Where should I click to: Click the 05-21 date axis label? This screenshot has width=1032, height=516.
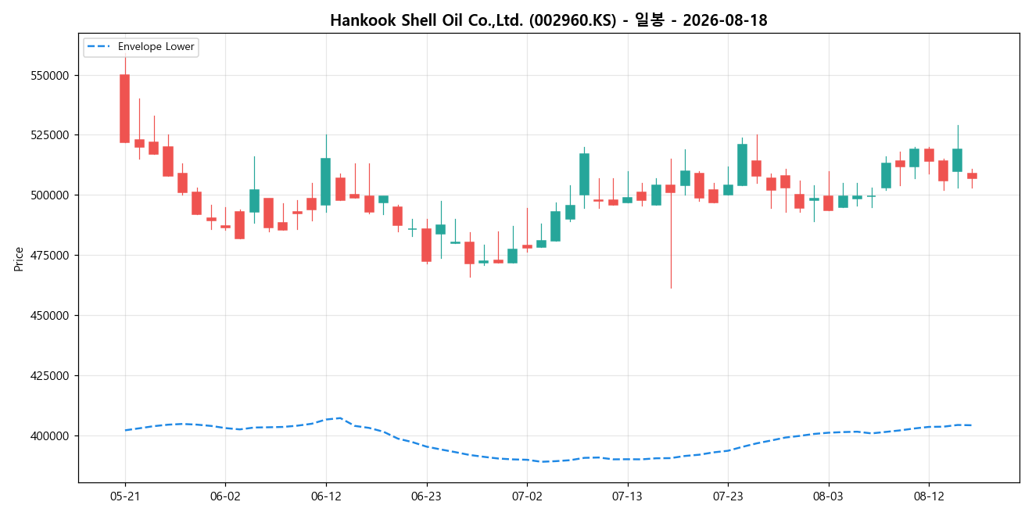coord(125,496)
